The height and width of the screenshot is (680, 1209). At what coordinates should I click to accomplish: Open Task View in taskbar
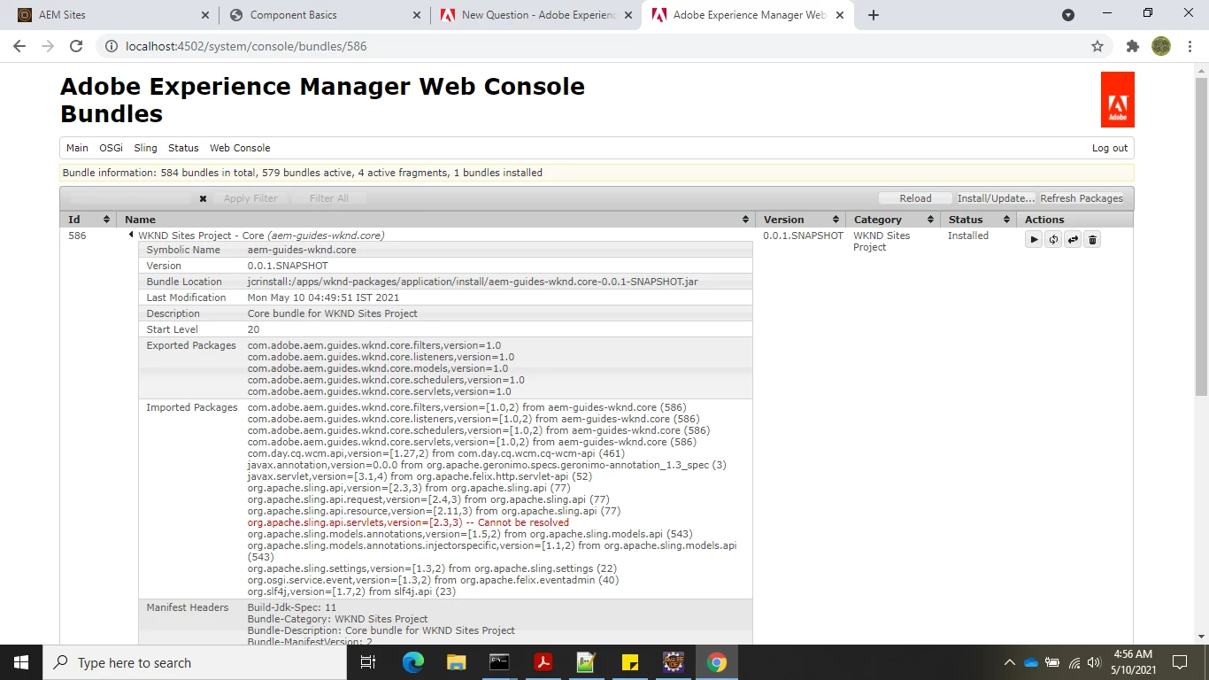369,662
